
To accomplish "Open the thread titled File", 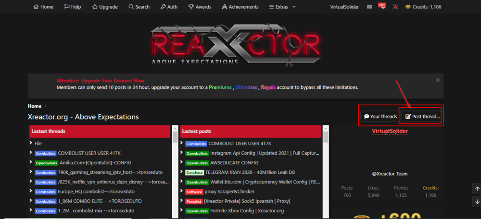I will (x=38, y=143).
